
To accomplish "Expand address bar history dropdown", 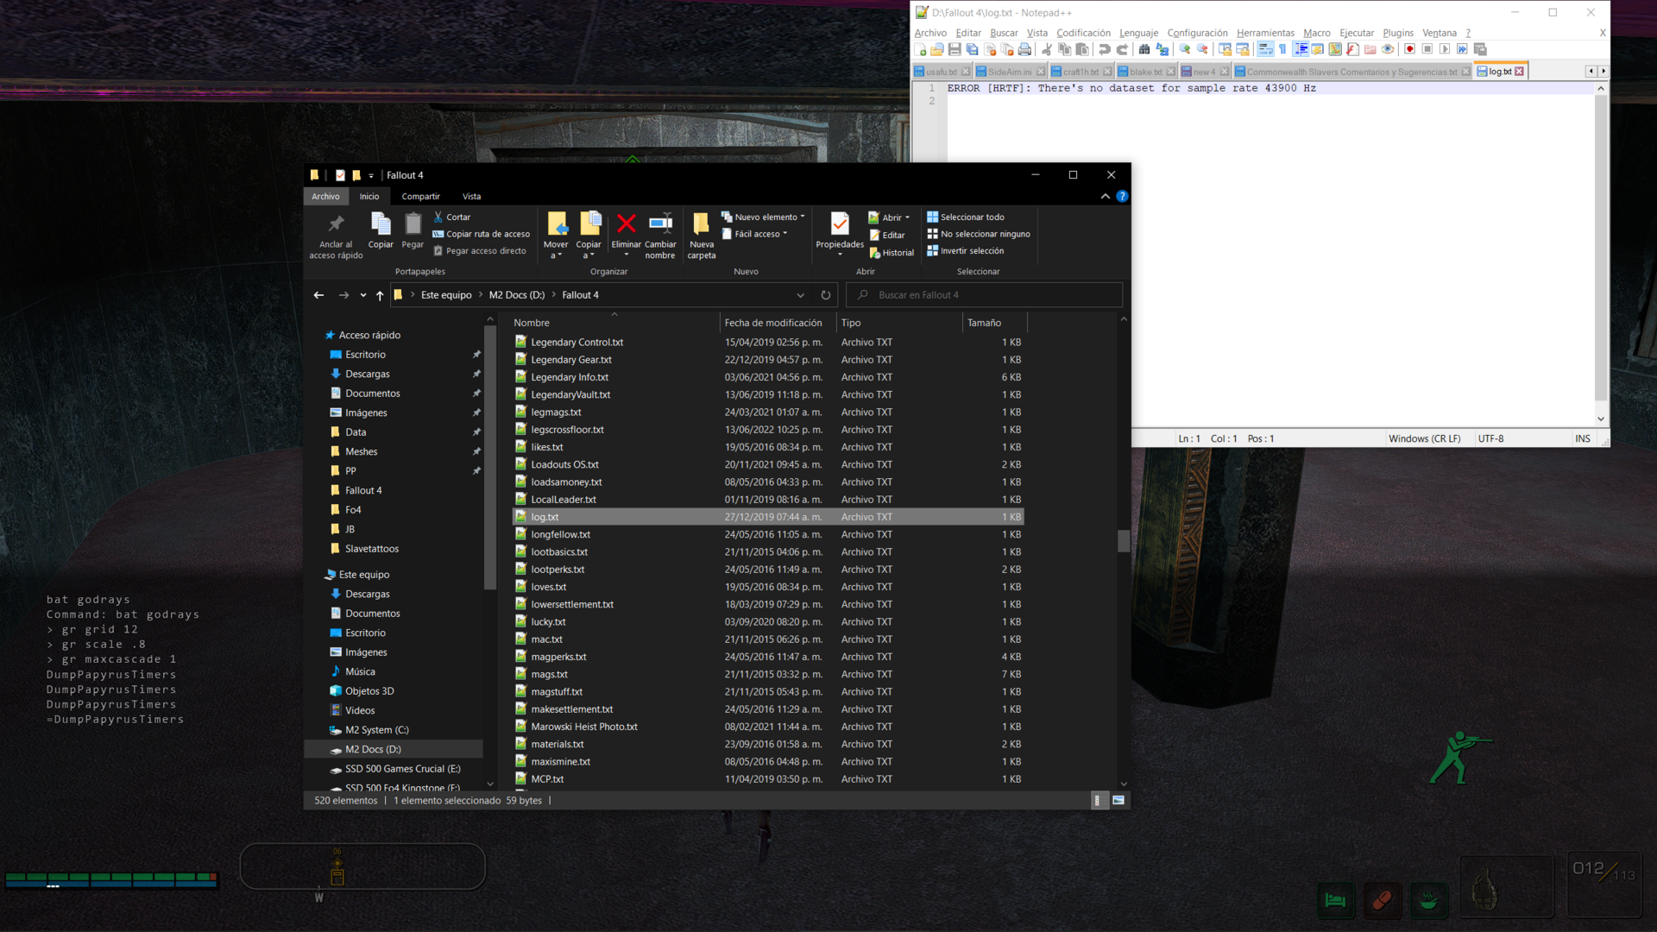I will (801, 295).
